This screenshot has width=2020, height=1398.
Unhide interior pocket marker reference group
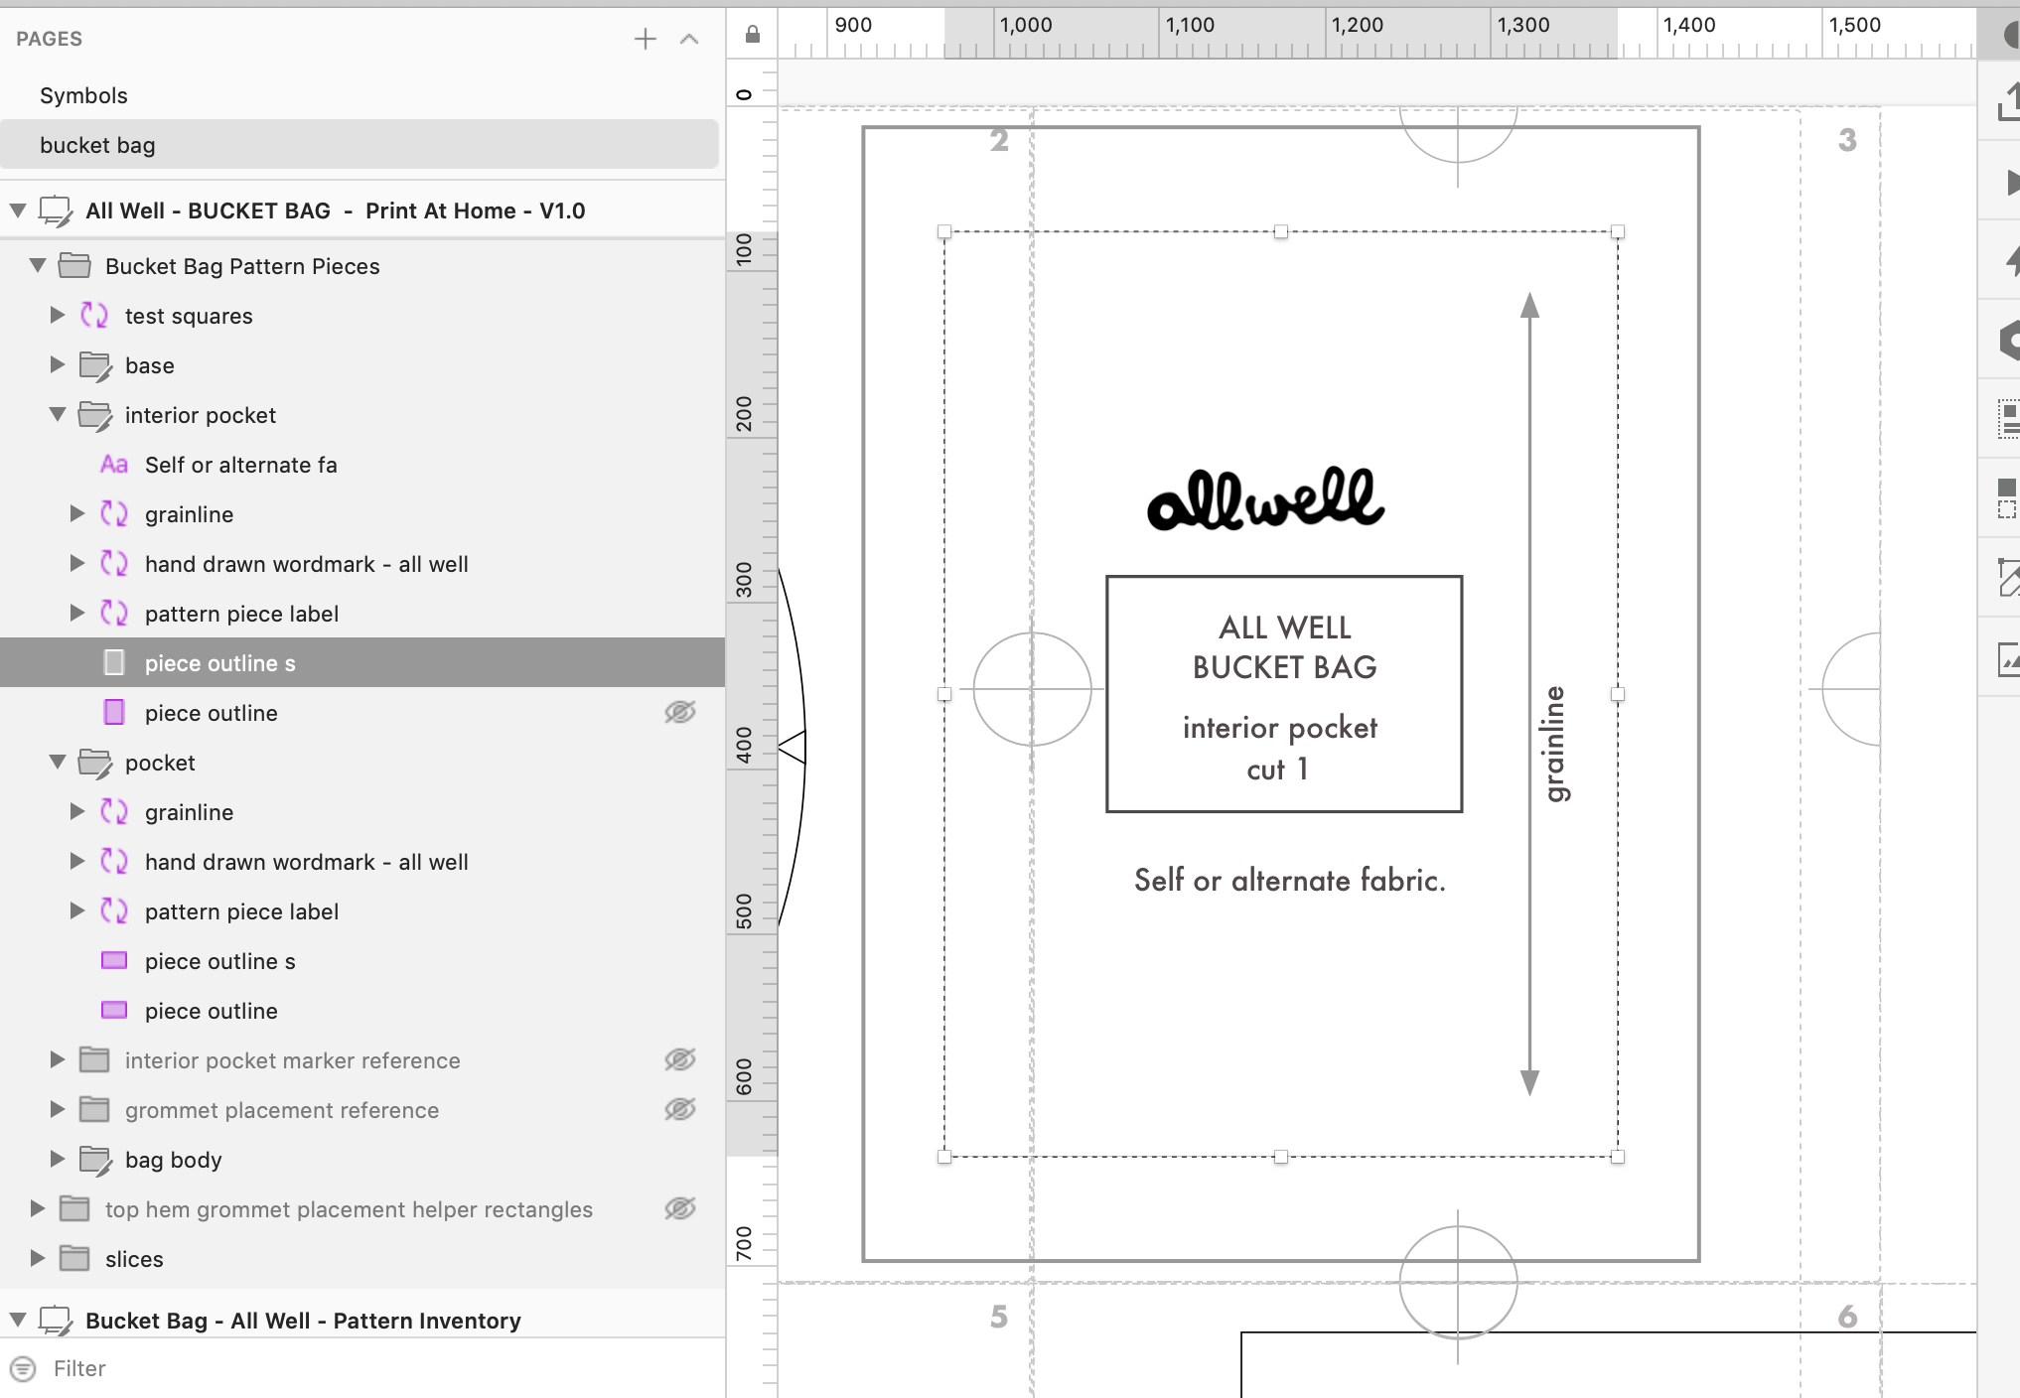(680, 1060)
